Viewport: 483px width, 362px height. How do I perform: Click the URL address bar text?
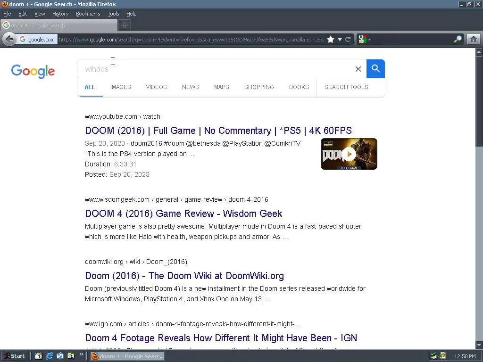[192, 40]
